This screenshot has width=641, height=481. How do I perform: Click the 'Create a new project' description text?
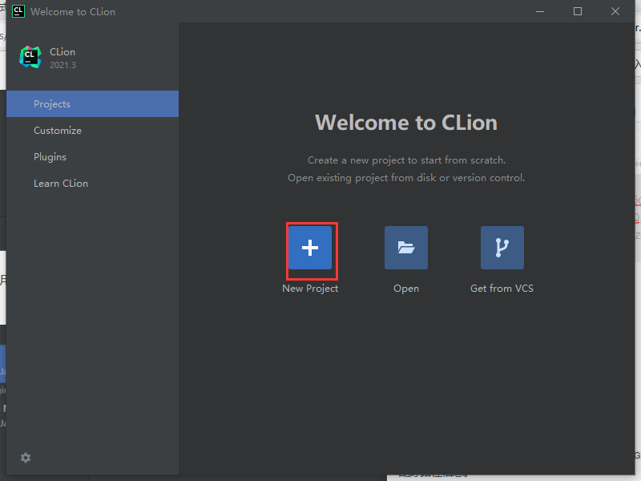[406, 160]
